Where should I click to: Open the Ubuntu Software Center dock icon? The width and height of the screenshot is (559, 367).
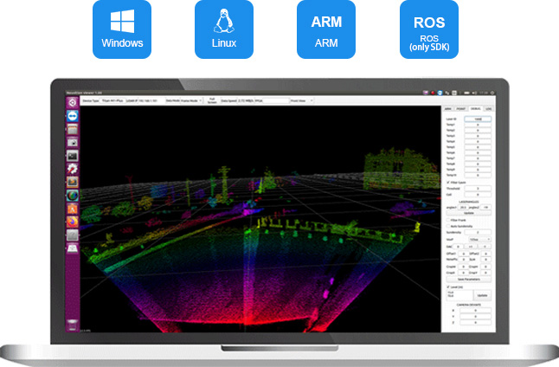coord(73,209)
